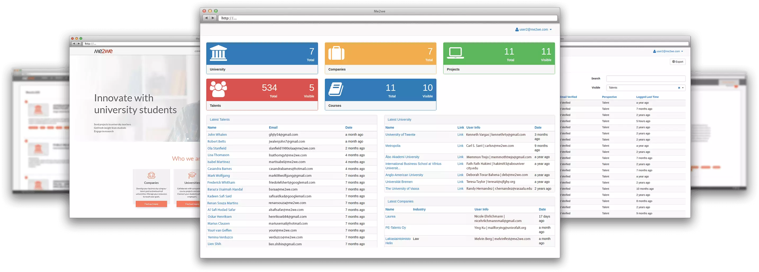Click the browser back arrow in the Me2we window

click(206, 18)
